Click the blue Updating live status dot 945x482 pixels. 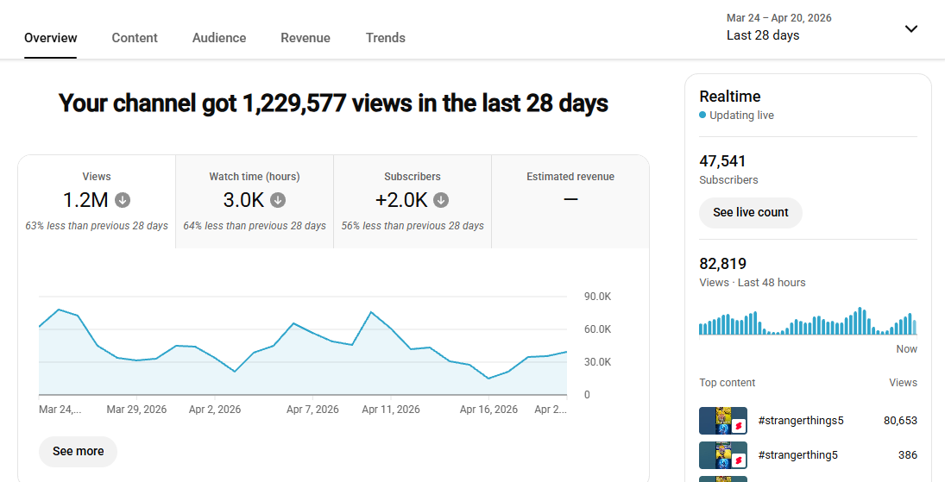702,116
